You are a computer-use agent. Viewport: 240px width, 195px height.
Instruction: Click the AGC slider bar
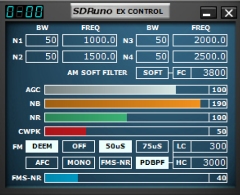pyautogui.click(x=127, y=90)
